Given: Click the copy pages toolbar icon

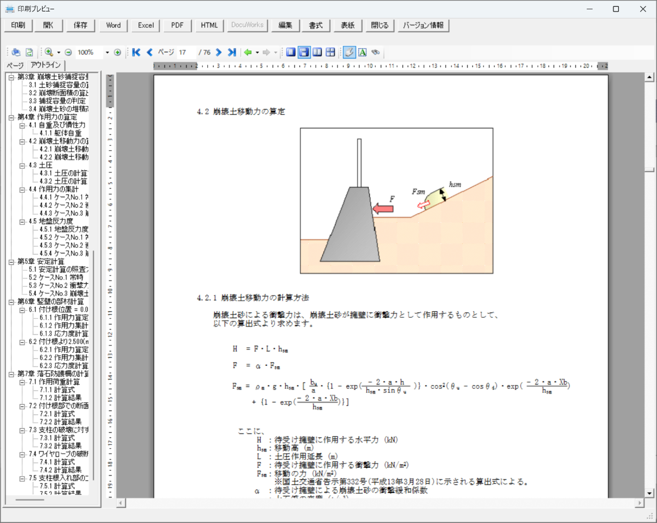Looking at the screenshot, I should click(x=16, y=52).
